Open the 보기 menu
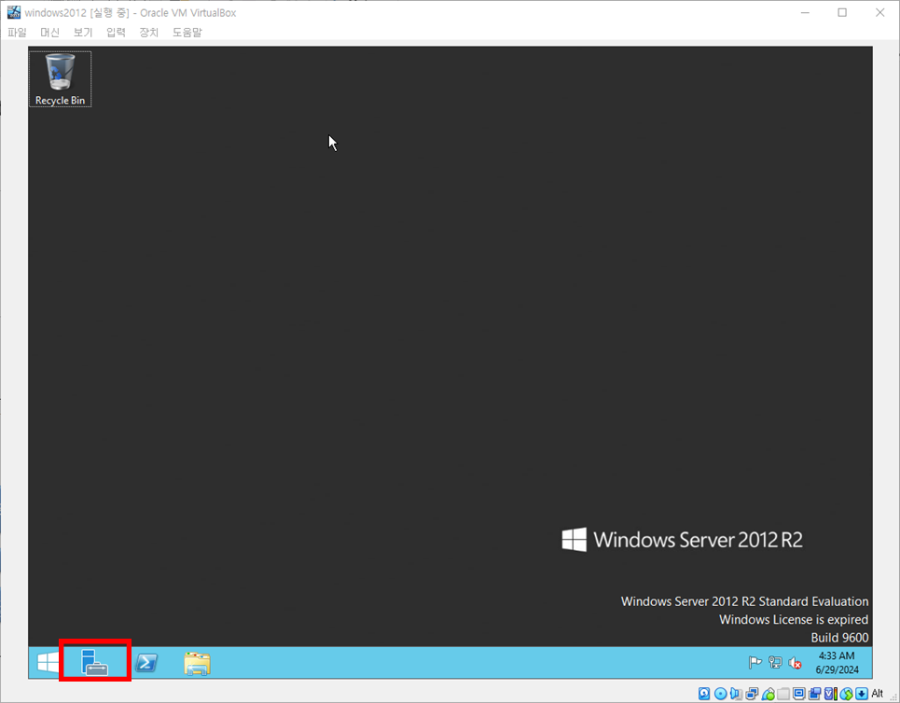This screenshot has height=703, width=900. [x=83, y=32]
